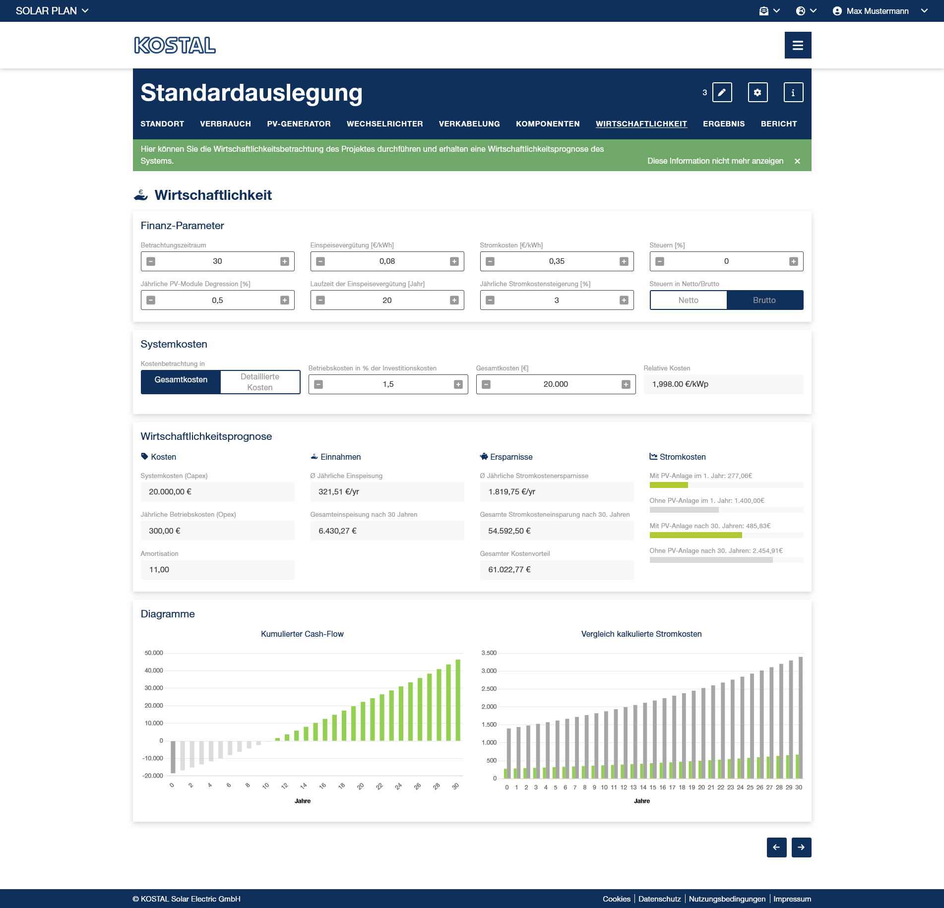Switch to the ERGEBNIS tab
The width and height of the screenshot is (944, 908).
[723, 124]
